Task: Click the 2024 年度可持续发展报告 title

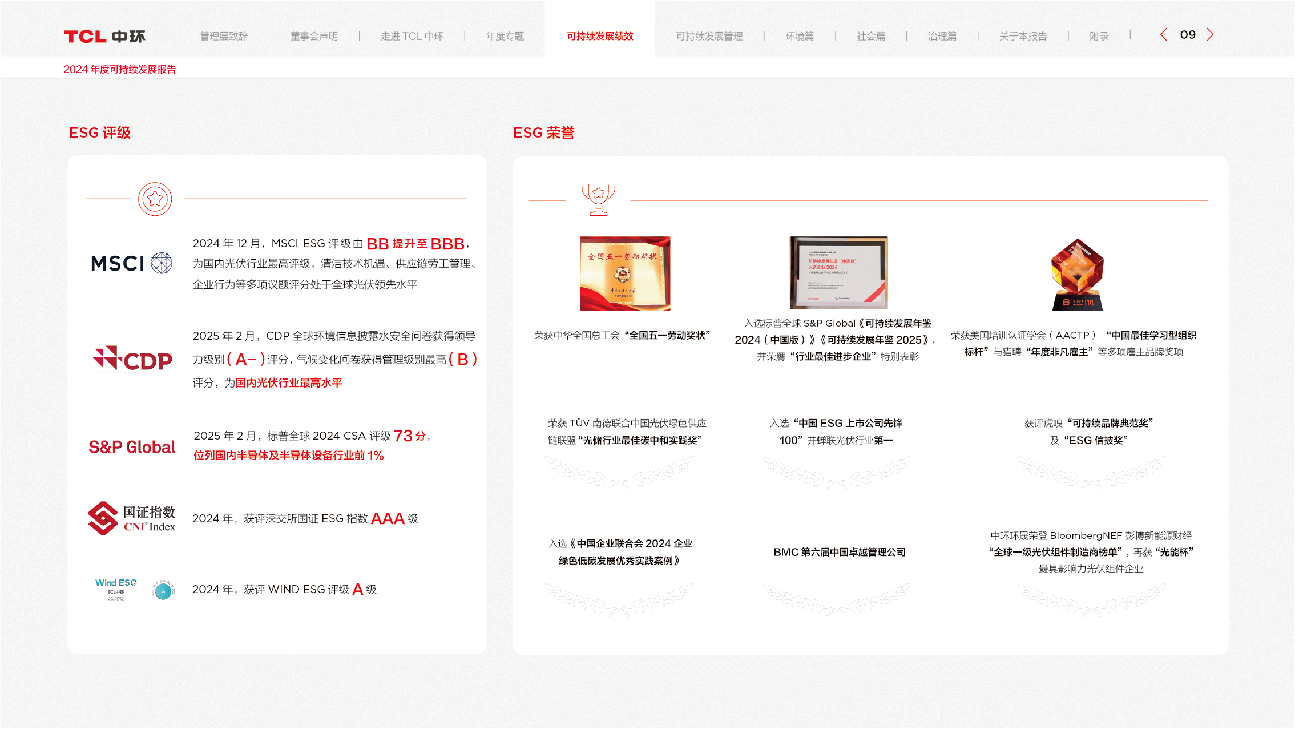Action: point(120,69)
